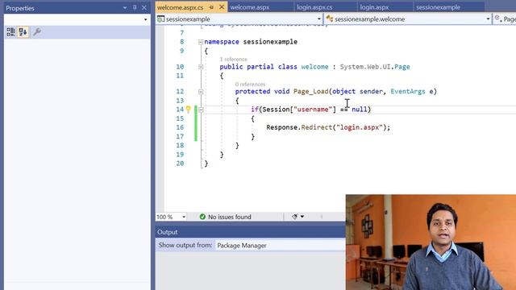Screen dimensions: 516x290
Task: Click the Show output from label
Action: pos(185,245)
